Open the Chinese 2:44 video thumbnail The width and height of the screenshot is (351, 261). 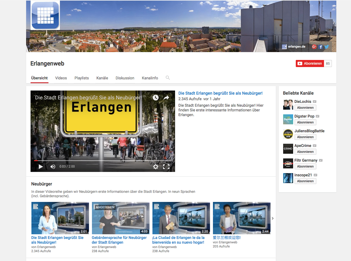point(241,218)
